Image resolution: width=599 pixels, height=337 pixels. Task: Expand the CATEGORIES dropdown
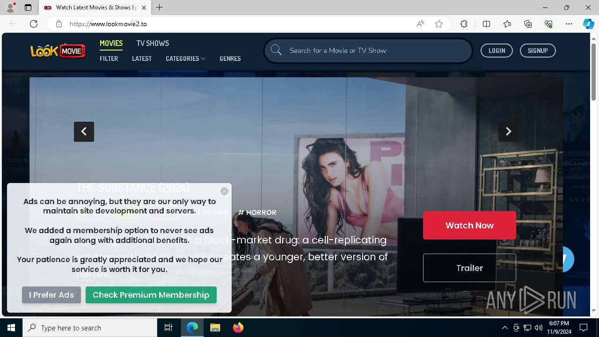(185, 59)
